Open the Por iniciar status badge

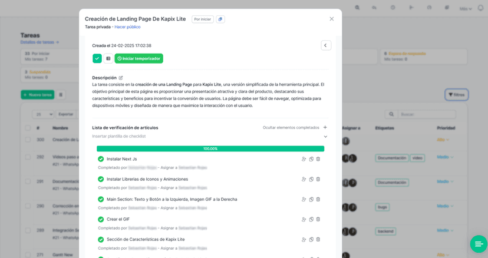tap(203, 19)
